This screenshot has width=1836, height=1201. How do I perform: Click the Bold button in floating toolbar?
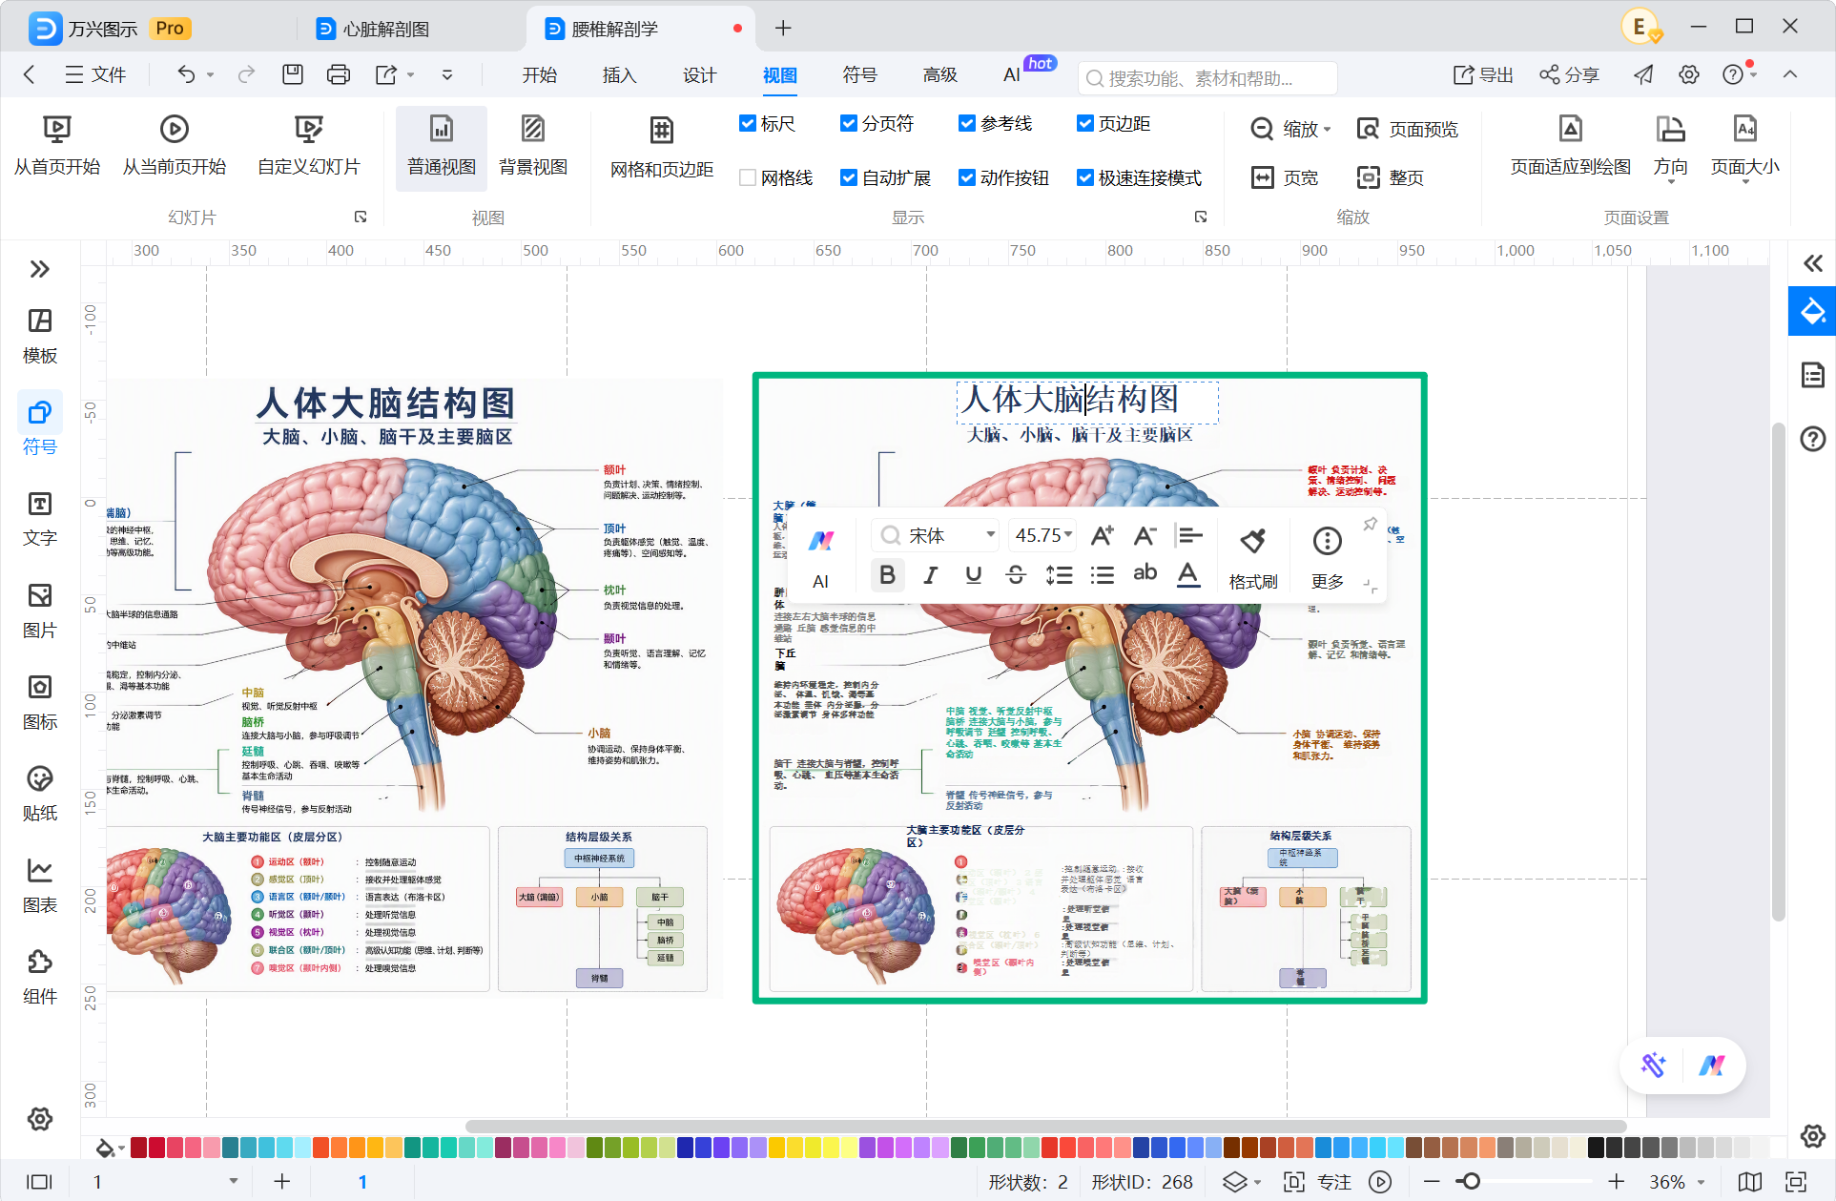[887, 575]
